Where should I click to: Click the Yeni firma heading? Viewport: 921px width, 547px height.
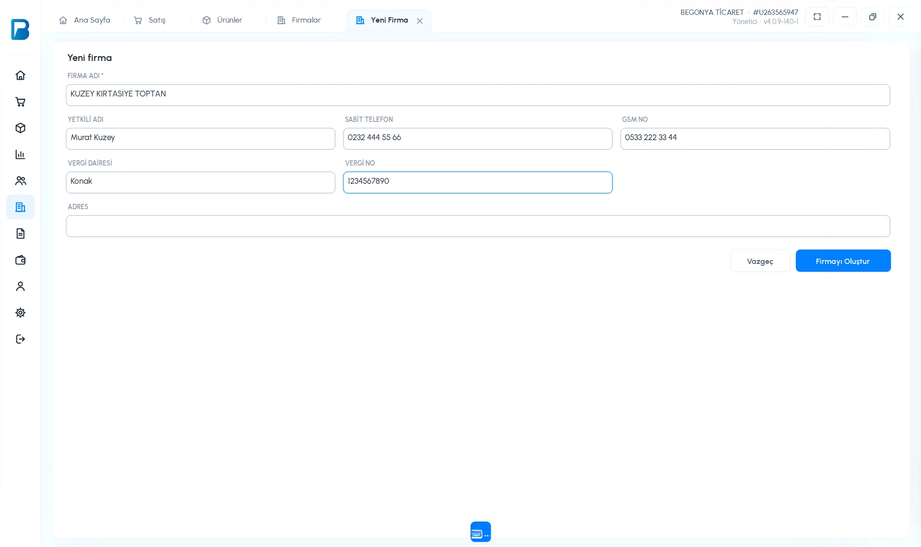(x=90, y=58)
